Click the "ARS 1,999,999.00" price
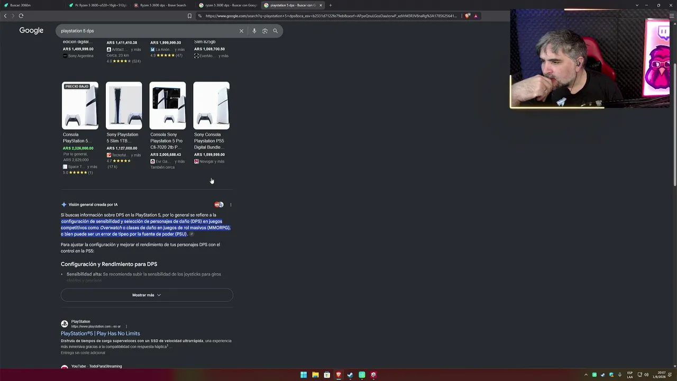 [166, 43]
